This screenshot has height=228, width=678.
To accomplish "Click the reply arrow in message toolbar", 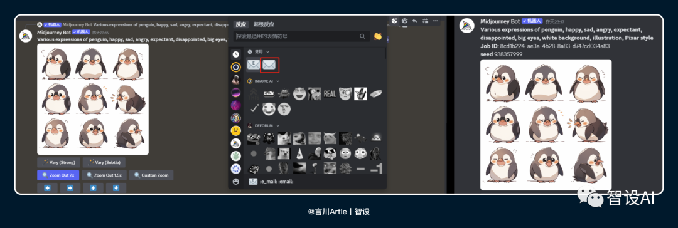I will pyautogui.click(x=415, y=20).
